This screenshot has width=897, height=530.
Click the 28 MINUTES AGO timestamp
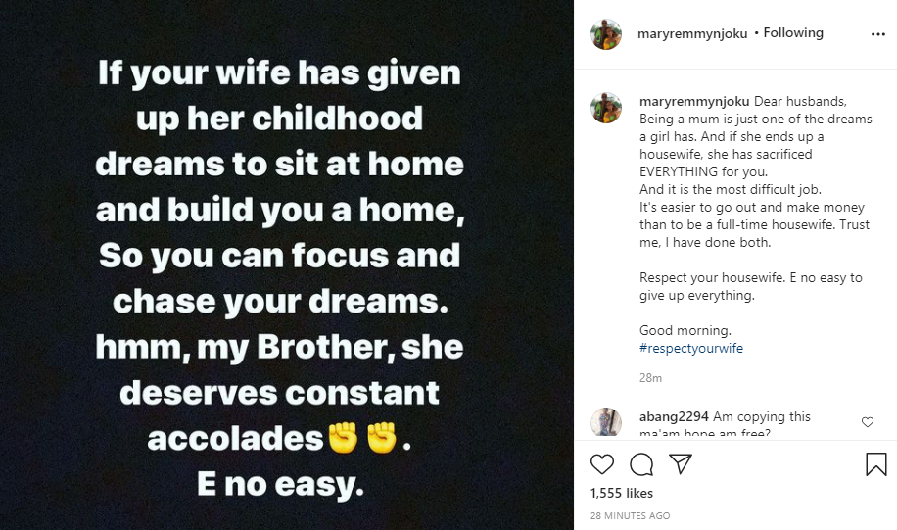tap(631, 515)
